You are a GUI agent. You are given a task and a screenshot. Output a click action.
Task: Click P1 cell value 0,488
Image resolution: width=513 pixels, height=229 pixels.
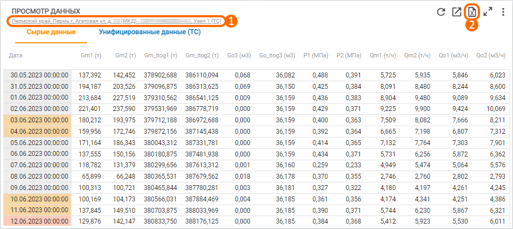[320, 75]
